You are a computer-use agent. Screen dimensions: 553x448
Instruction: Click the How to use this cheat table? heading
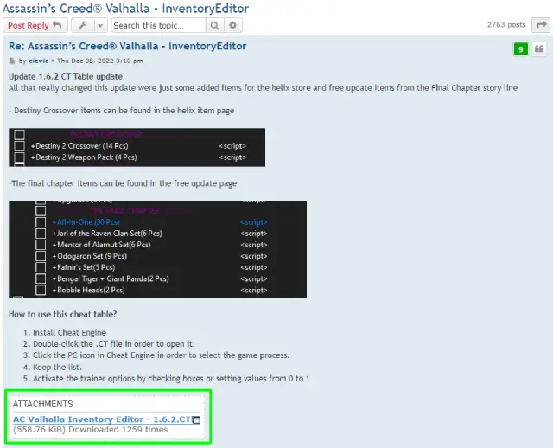[x=63, y=314]
